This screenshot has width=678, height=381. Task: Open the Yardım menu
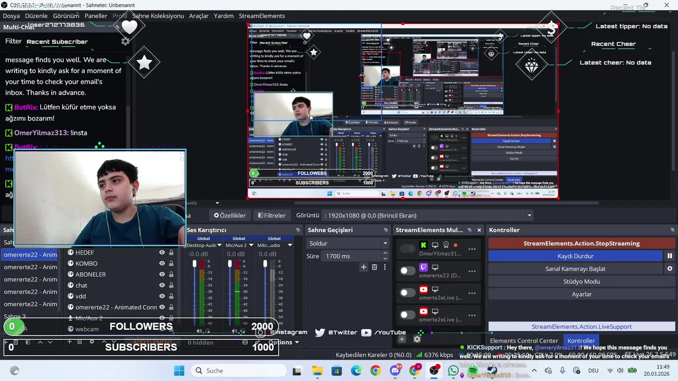pos(224,16)
